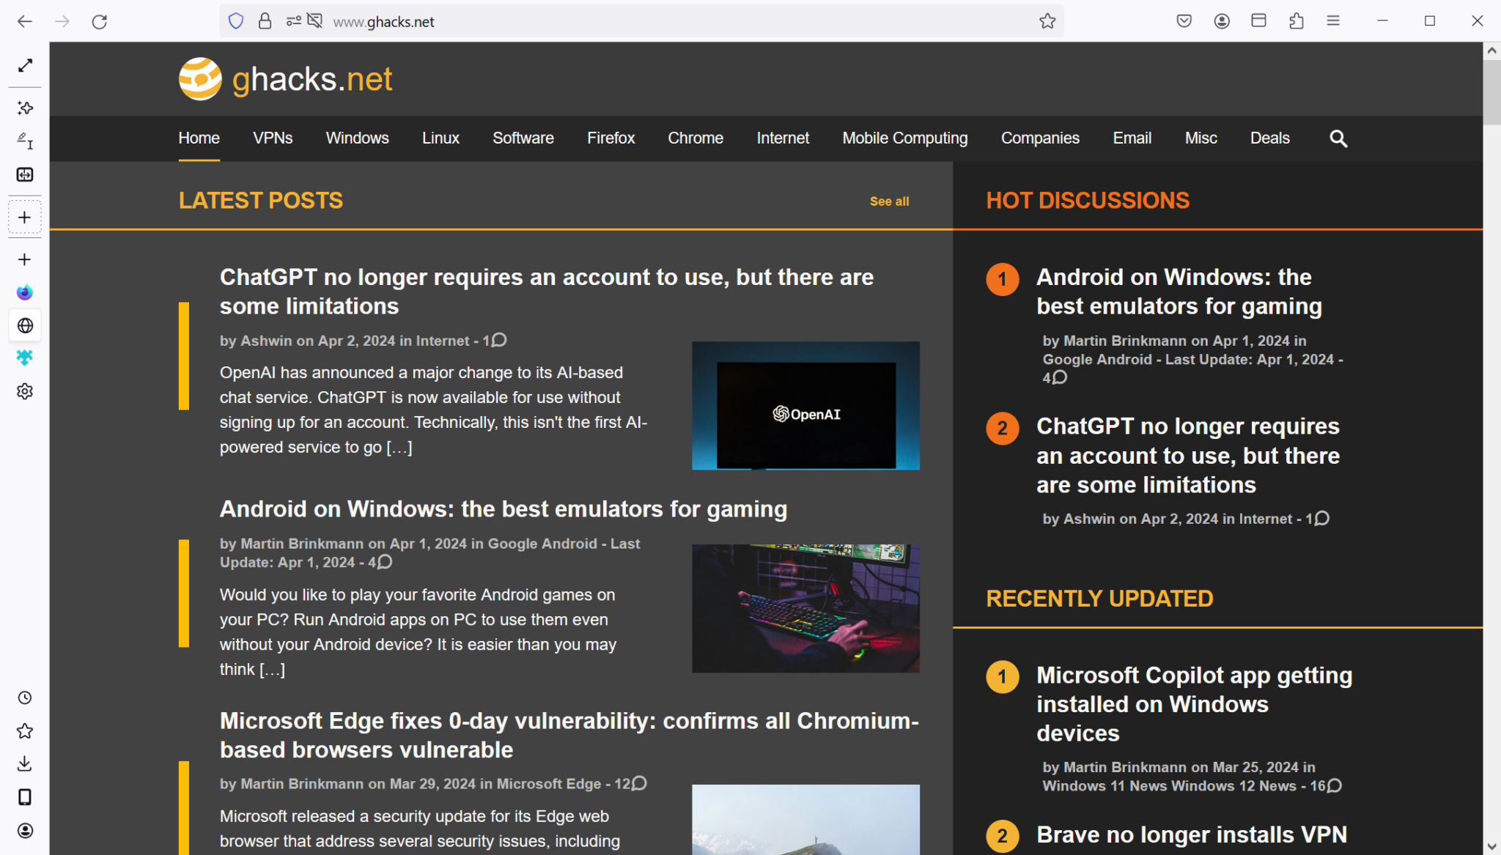Open browsing history from the sidebar clock icon
Image resolution: width=1501 pixels, height=855 pixels.
pos(24,697)
